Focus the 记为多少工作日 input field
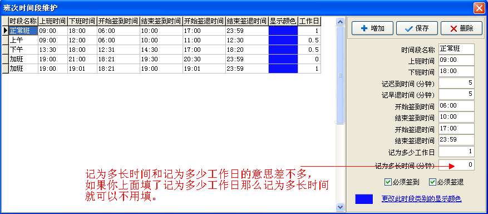This screenshot has height=214, width=488. pyautogui.click(x=456, y=152)
